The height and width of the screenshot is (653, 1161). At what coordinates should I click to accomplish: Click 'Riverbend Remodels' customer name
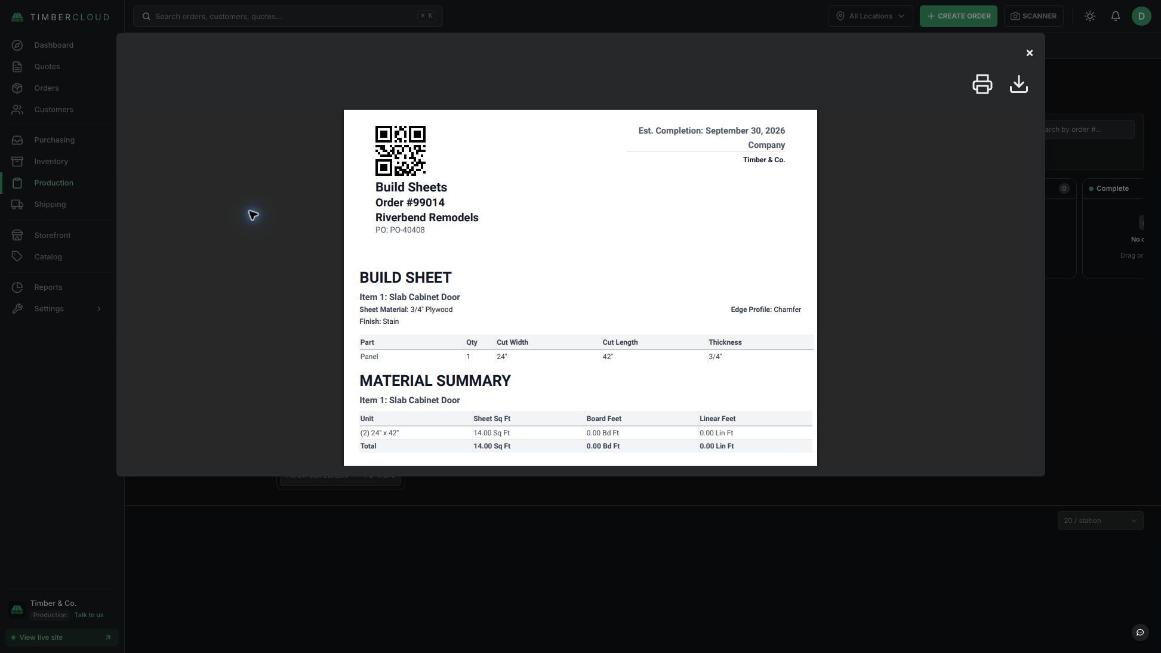pos(427,218)
